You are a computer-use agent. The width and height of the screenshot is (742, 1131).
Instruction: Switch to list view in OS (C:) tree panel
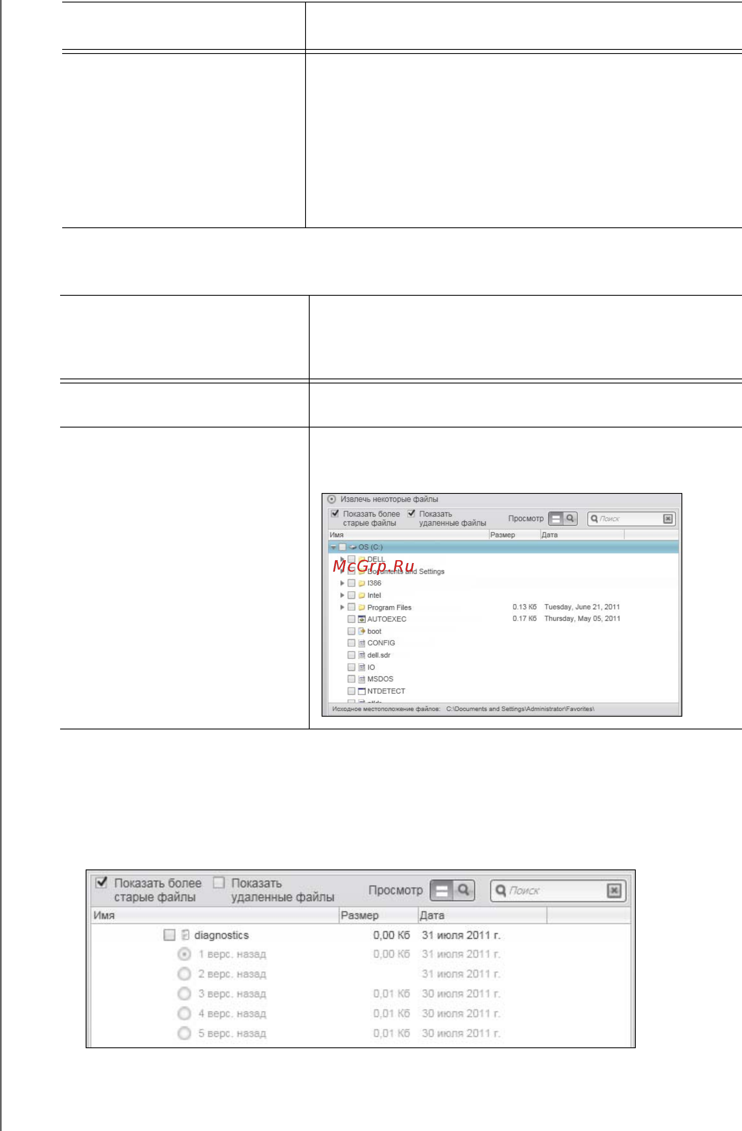coord(555,519)
